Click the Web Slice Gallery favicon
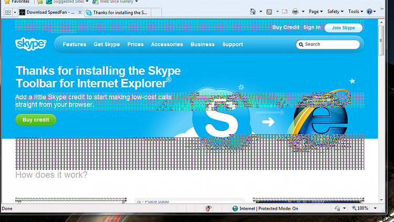 point(95,2)
